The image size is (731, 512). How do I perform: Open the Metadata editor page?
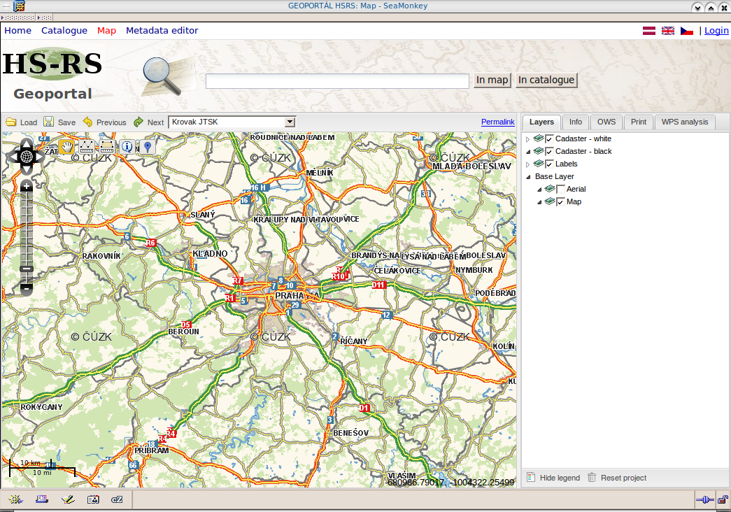162,30
